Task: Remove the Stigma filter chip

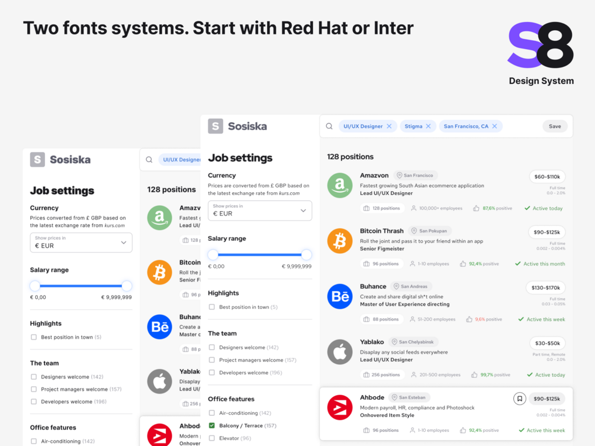Action: click(428, 127)
